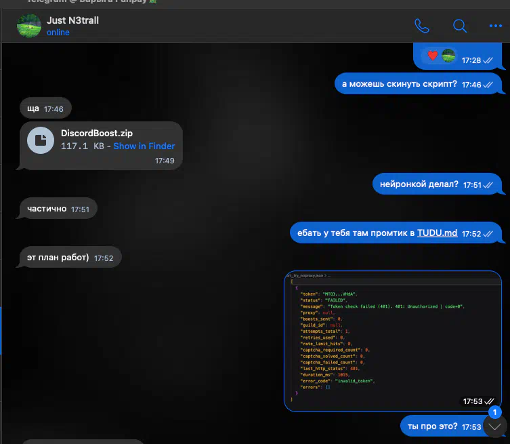
Task: Open the three-dot more options menu
Action: 495,26
